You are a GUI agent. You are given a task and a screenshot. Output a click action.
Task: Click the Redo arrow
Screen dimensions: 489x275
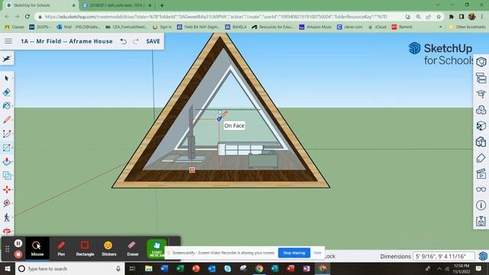(136, 41)
